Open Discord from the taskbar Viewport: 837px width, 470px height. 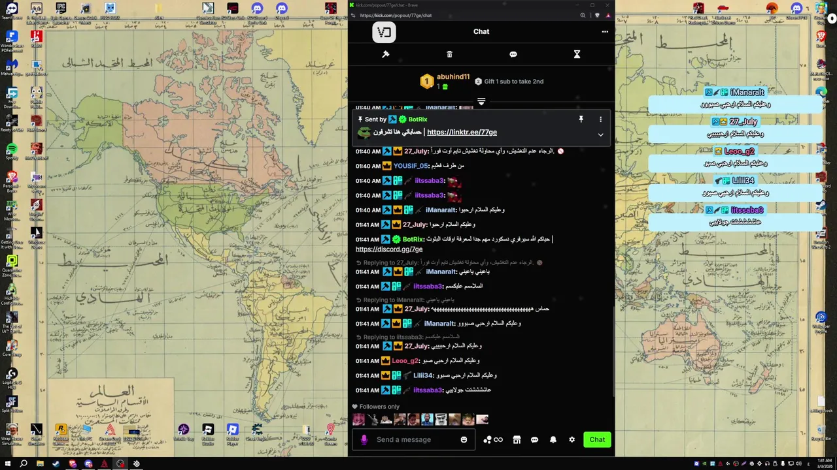tap(88, 463)
